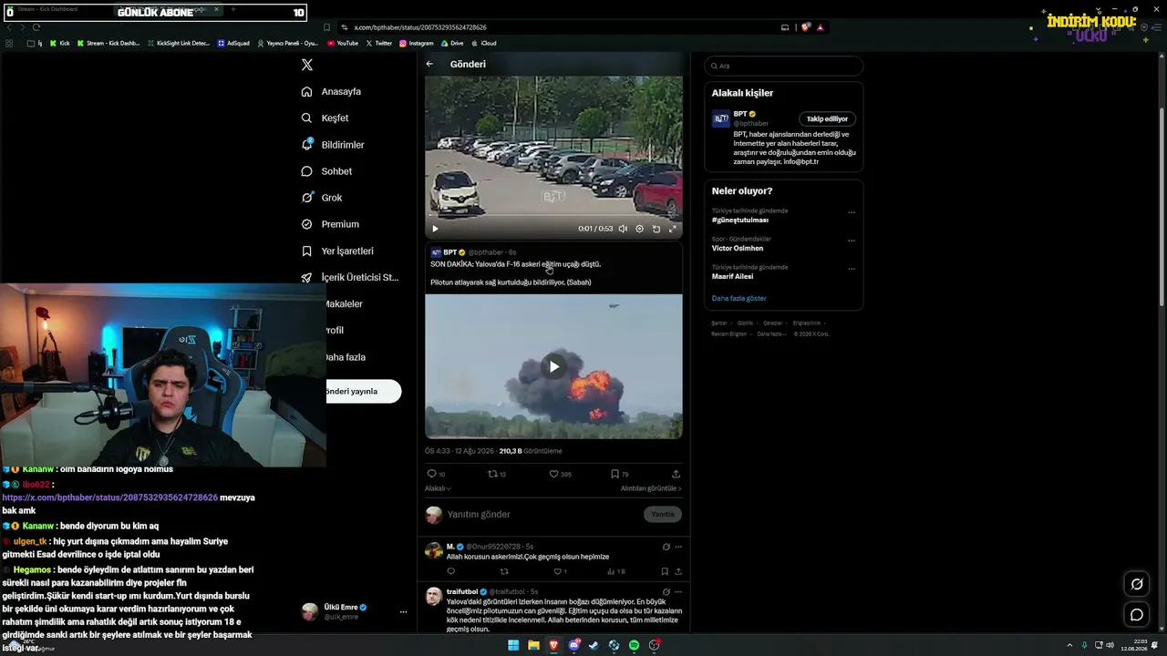Open File Explorer from the taskbar
1167x656 pixels.
(x=533, y=645)
